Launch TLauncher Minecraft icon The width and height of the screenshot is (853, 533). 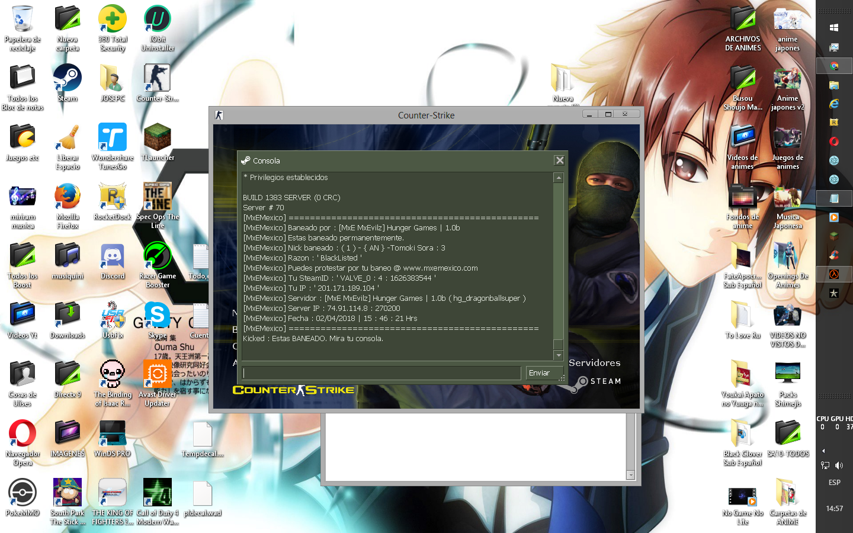pos(158,142)
